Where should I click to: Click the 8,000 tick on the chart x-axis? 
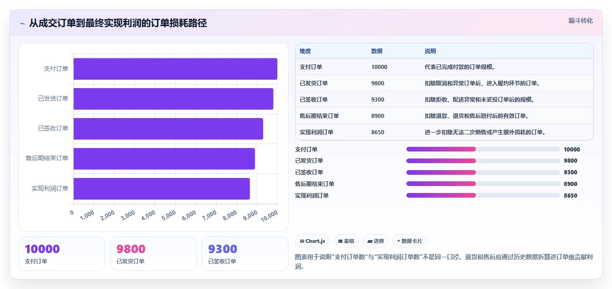coord(230,214)
